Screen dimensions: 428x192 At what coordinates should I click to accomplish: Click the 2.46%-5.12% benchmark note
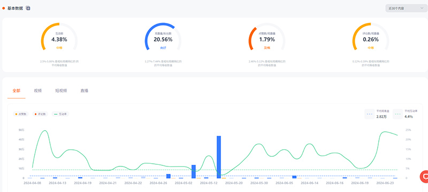click(x=267, y=63)
